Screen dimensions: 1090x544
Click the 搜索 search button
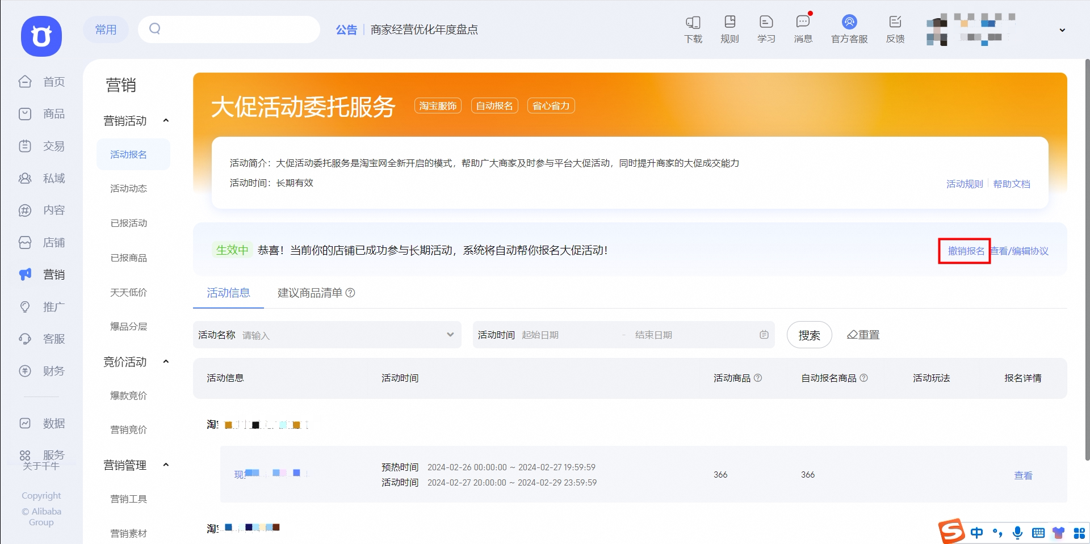click(x=809, y=335)
